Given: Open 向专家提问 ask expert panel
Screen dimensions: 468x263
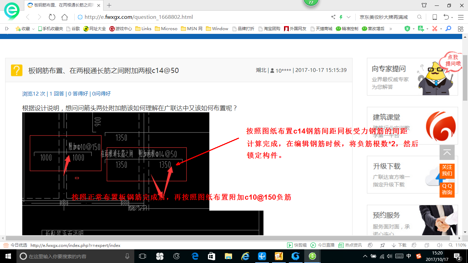Looking at the screenshot, I should point(412,77).
